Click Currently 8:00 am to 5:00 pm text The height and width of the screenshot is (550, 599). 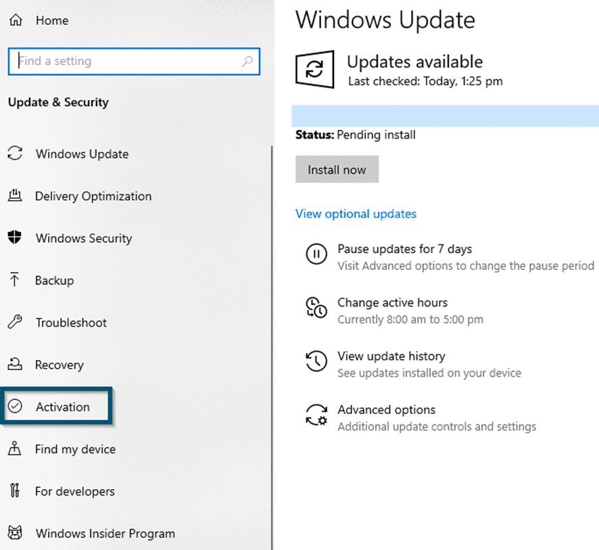click(x=410, y=319)
